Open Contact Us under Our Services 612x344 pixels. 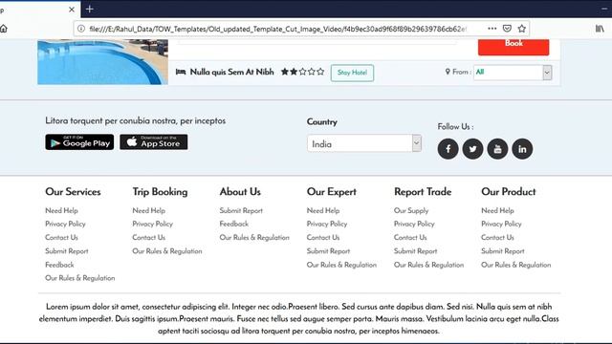click(61, 237)
